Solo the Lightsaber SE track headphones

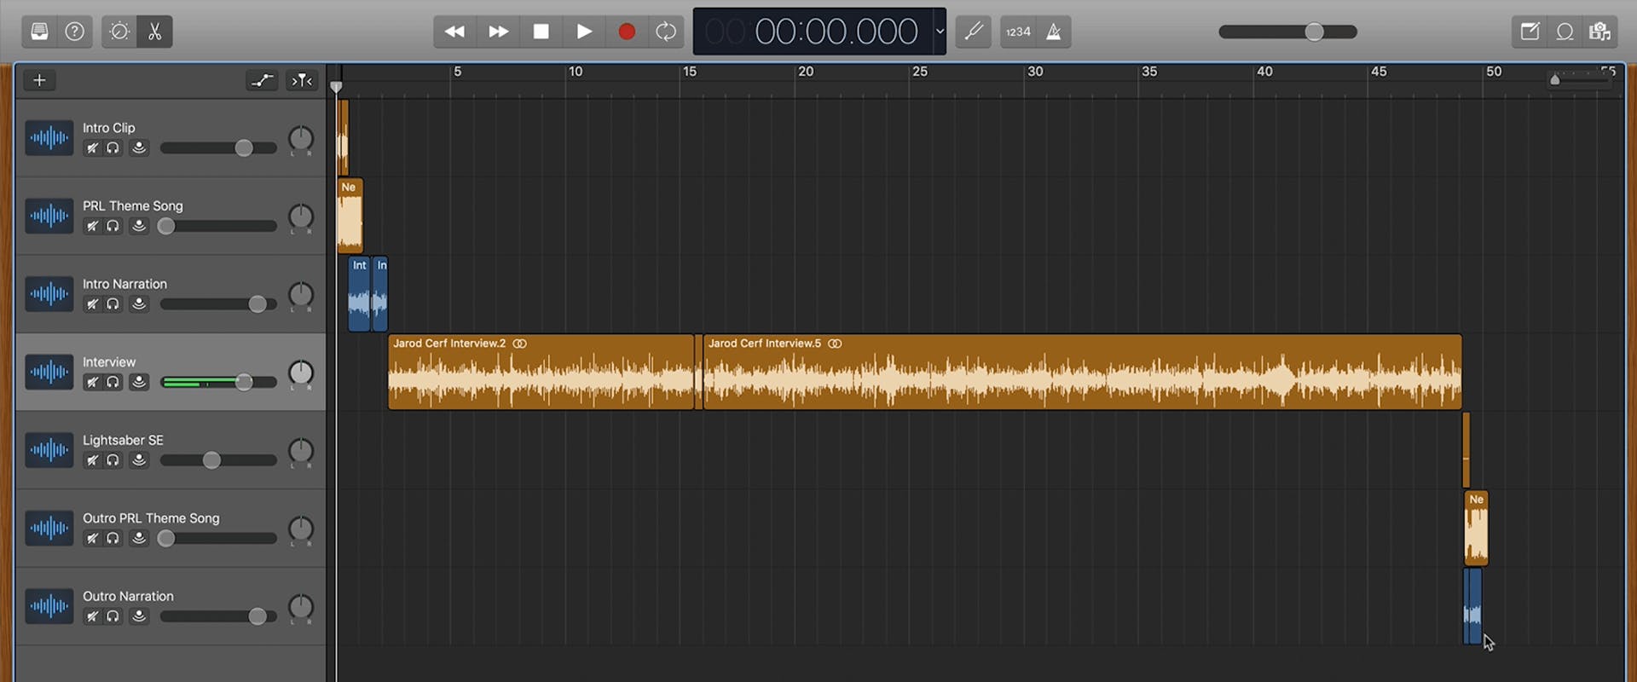pos(113,460)
